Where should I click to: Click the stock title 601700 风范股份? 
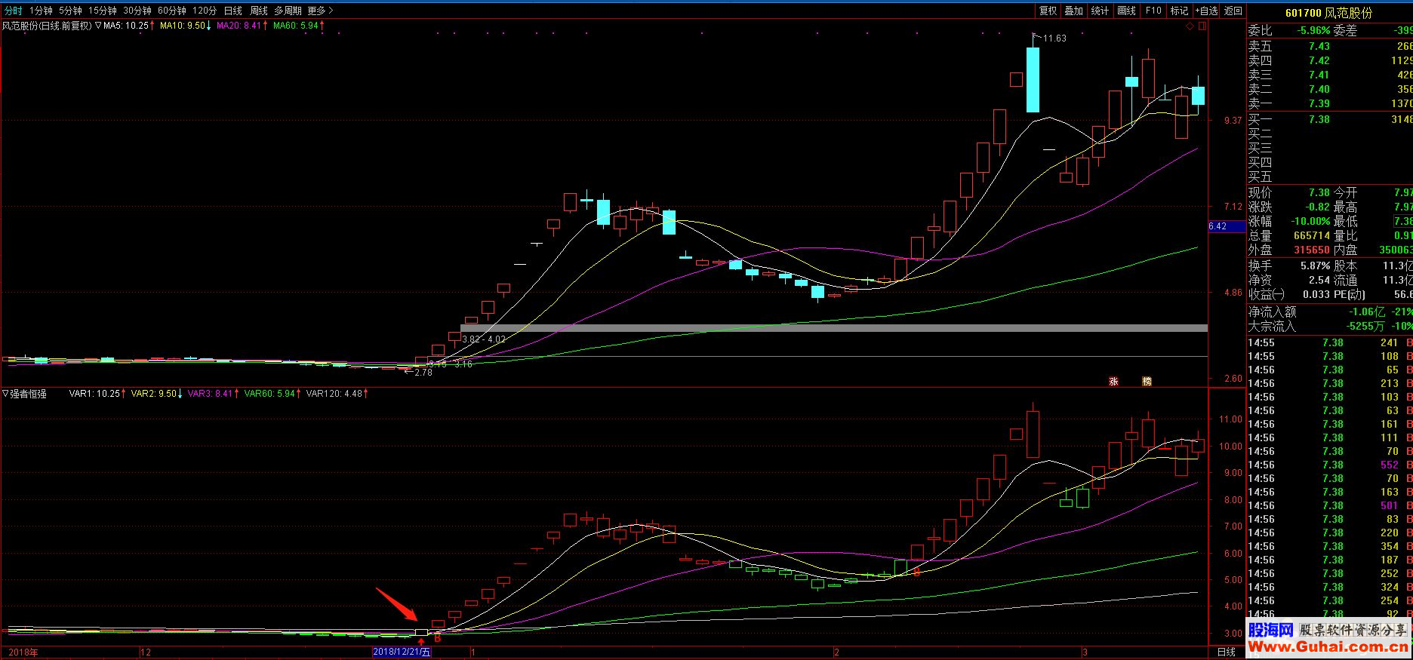pos(1328,13)
